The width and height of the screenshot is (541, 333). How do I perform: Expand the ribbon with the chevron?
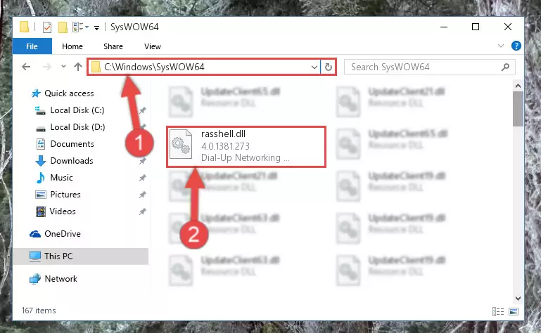pos(501,46)
